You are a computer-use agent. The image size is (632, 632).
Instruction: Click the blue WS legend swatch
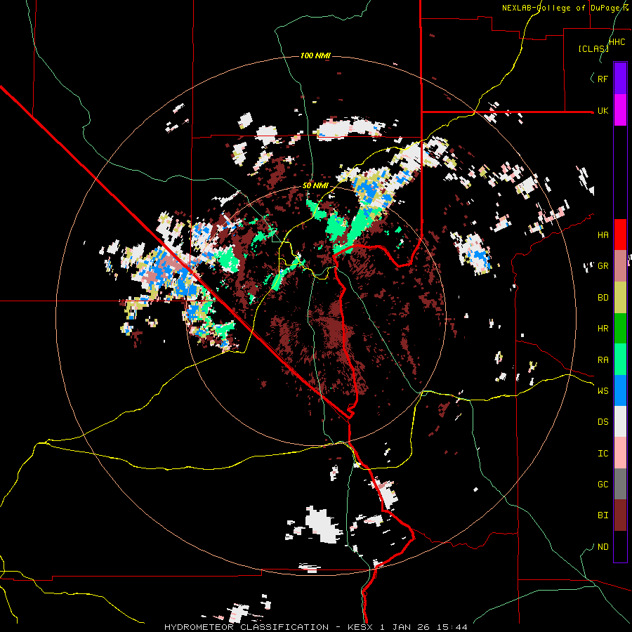click(x=620, y=390)
